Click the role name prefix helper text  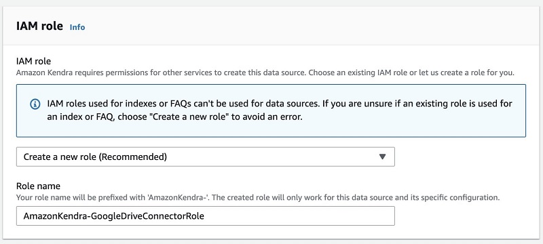pos(258,198)
